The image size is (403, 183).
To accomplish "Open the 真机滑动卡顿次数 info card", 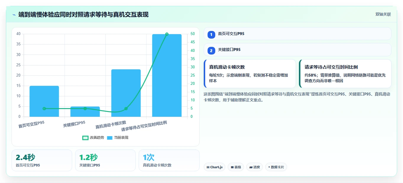I will coord(250,74).
